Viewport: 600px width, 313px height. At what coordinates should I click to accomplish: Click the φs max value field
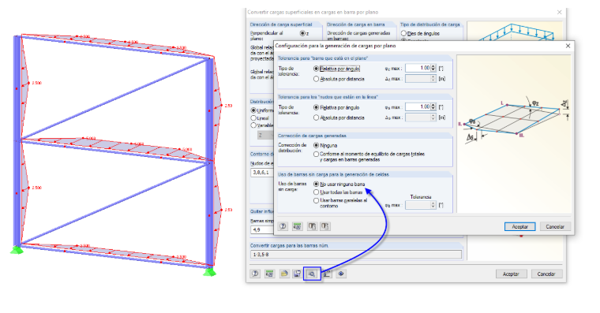(x=418, y=107)
